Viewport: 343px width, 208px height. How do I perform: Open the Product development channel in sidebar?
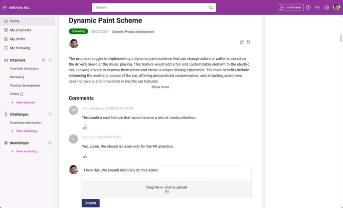(x=25, y=85)
